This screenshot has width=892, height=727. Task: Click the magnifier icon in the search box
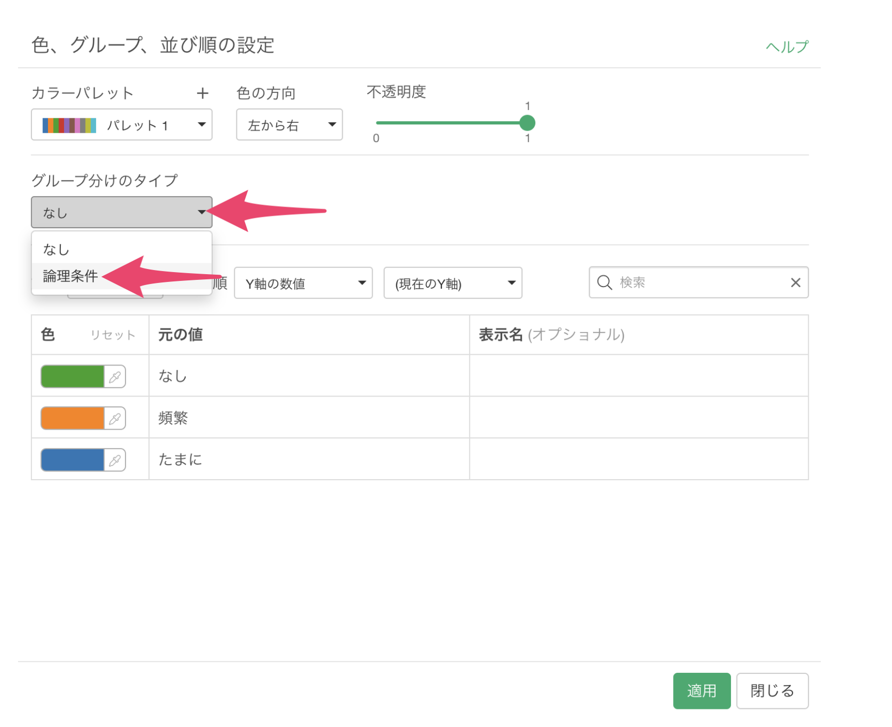(604, 282)
